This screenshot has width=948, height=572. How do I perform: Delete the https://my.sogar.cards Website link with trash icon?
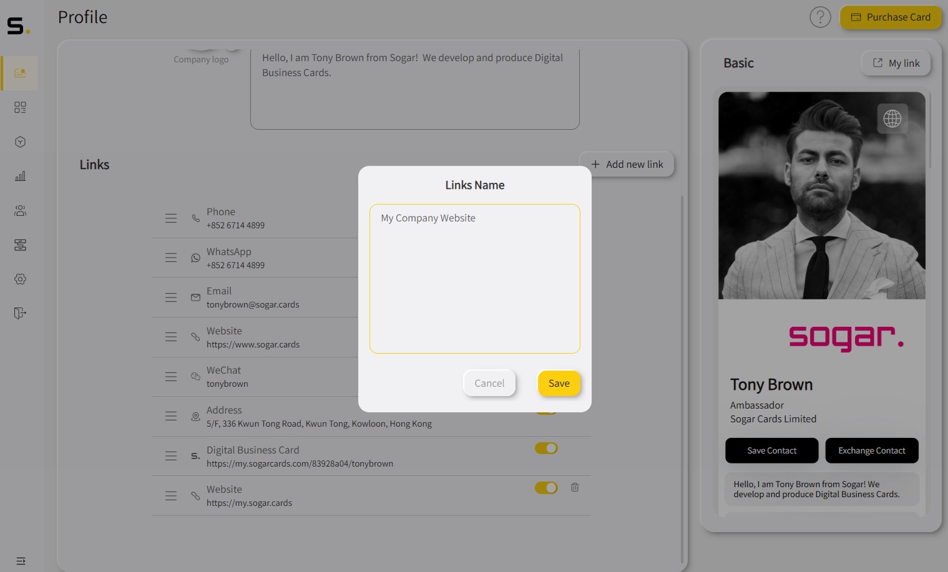point(575,487)
